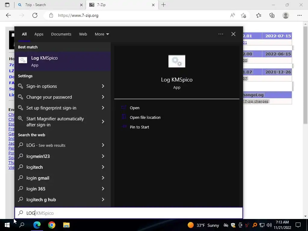Go back in Edge browser
Viewport: 308px width, 231px height.
[x=8, y=15]
